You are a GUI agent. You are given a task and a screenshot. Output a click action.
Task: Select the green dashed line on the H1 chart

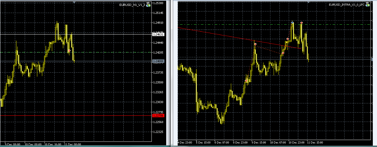click(76, 52)
